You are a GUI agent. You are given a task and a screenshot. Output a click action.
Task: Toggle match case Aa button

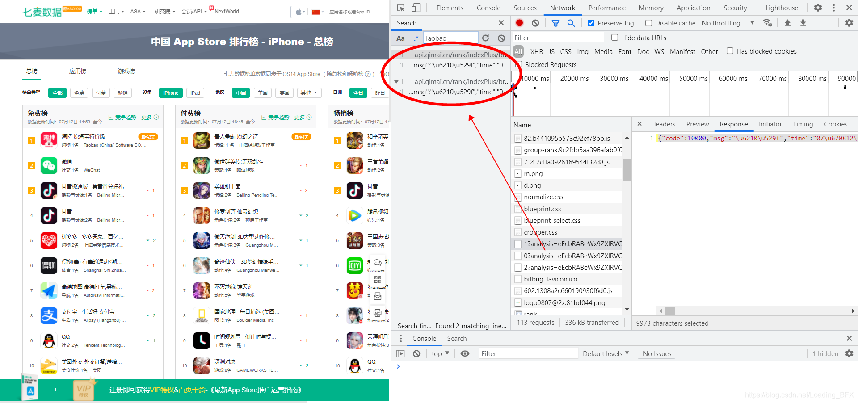401,38
